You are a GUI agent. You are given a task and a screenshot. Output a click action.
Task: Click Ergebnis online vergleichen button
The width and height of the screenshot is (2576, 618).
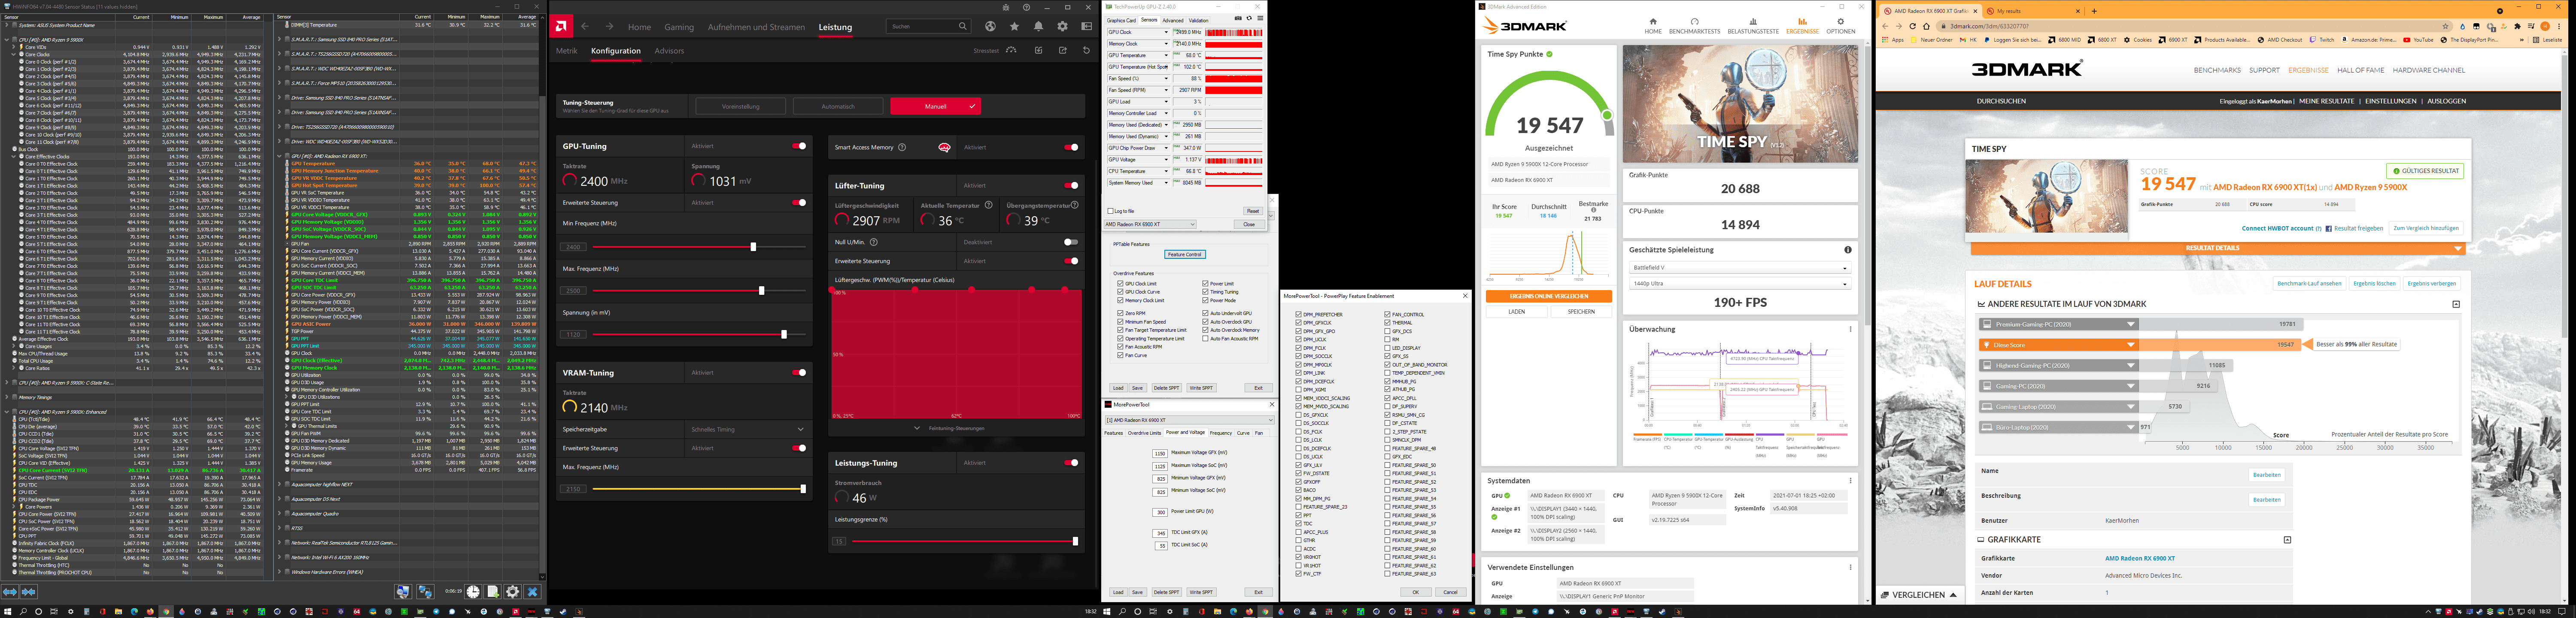click(1548, 296)
